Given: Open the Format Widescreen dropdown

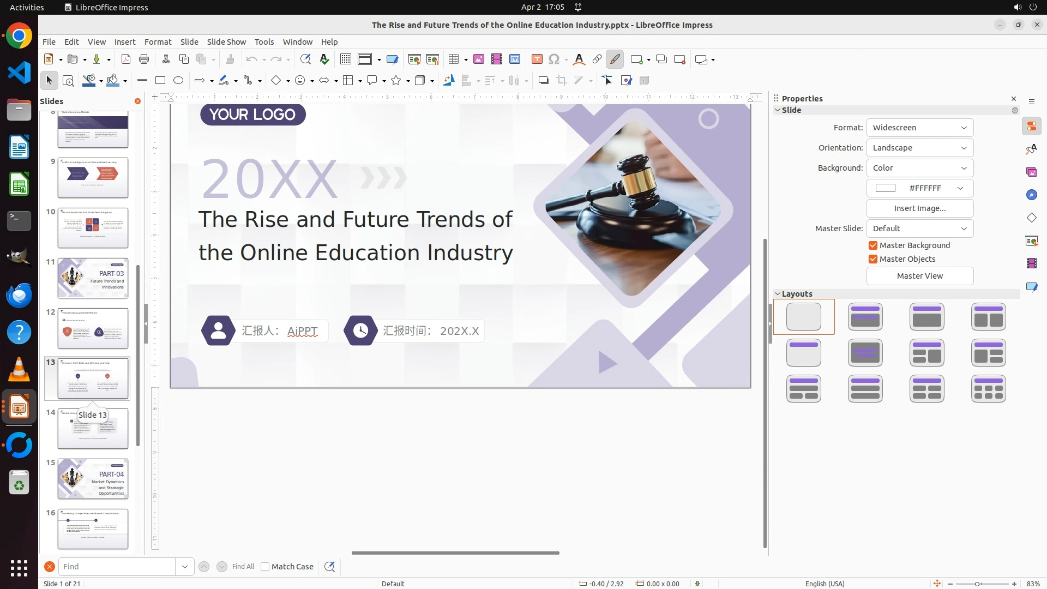Looking at the screenshot, I should coord(919,128).
